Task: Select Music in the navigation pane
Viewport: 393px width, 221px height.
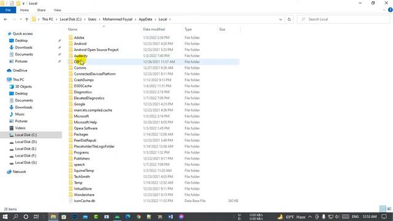Action: 20,114
